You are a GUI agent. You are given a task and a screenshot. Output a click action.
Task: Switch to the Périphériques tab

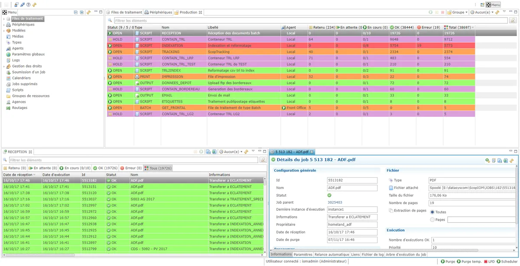click(158, 13)
